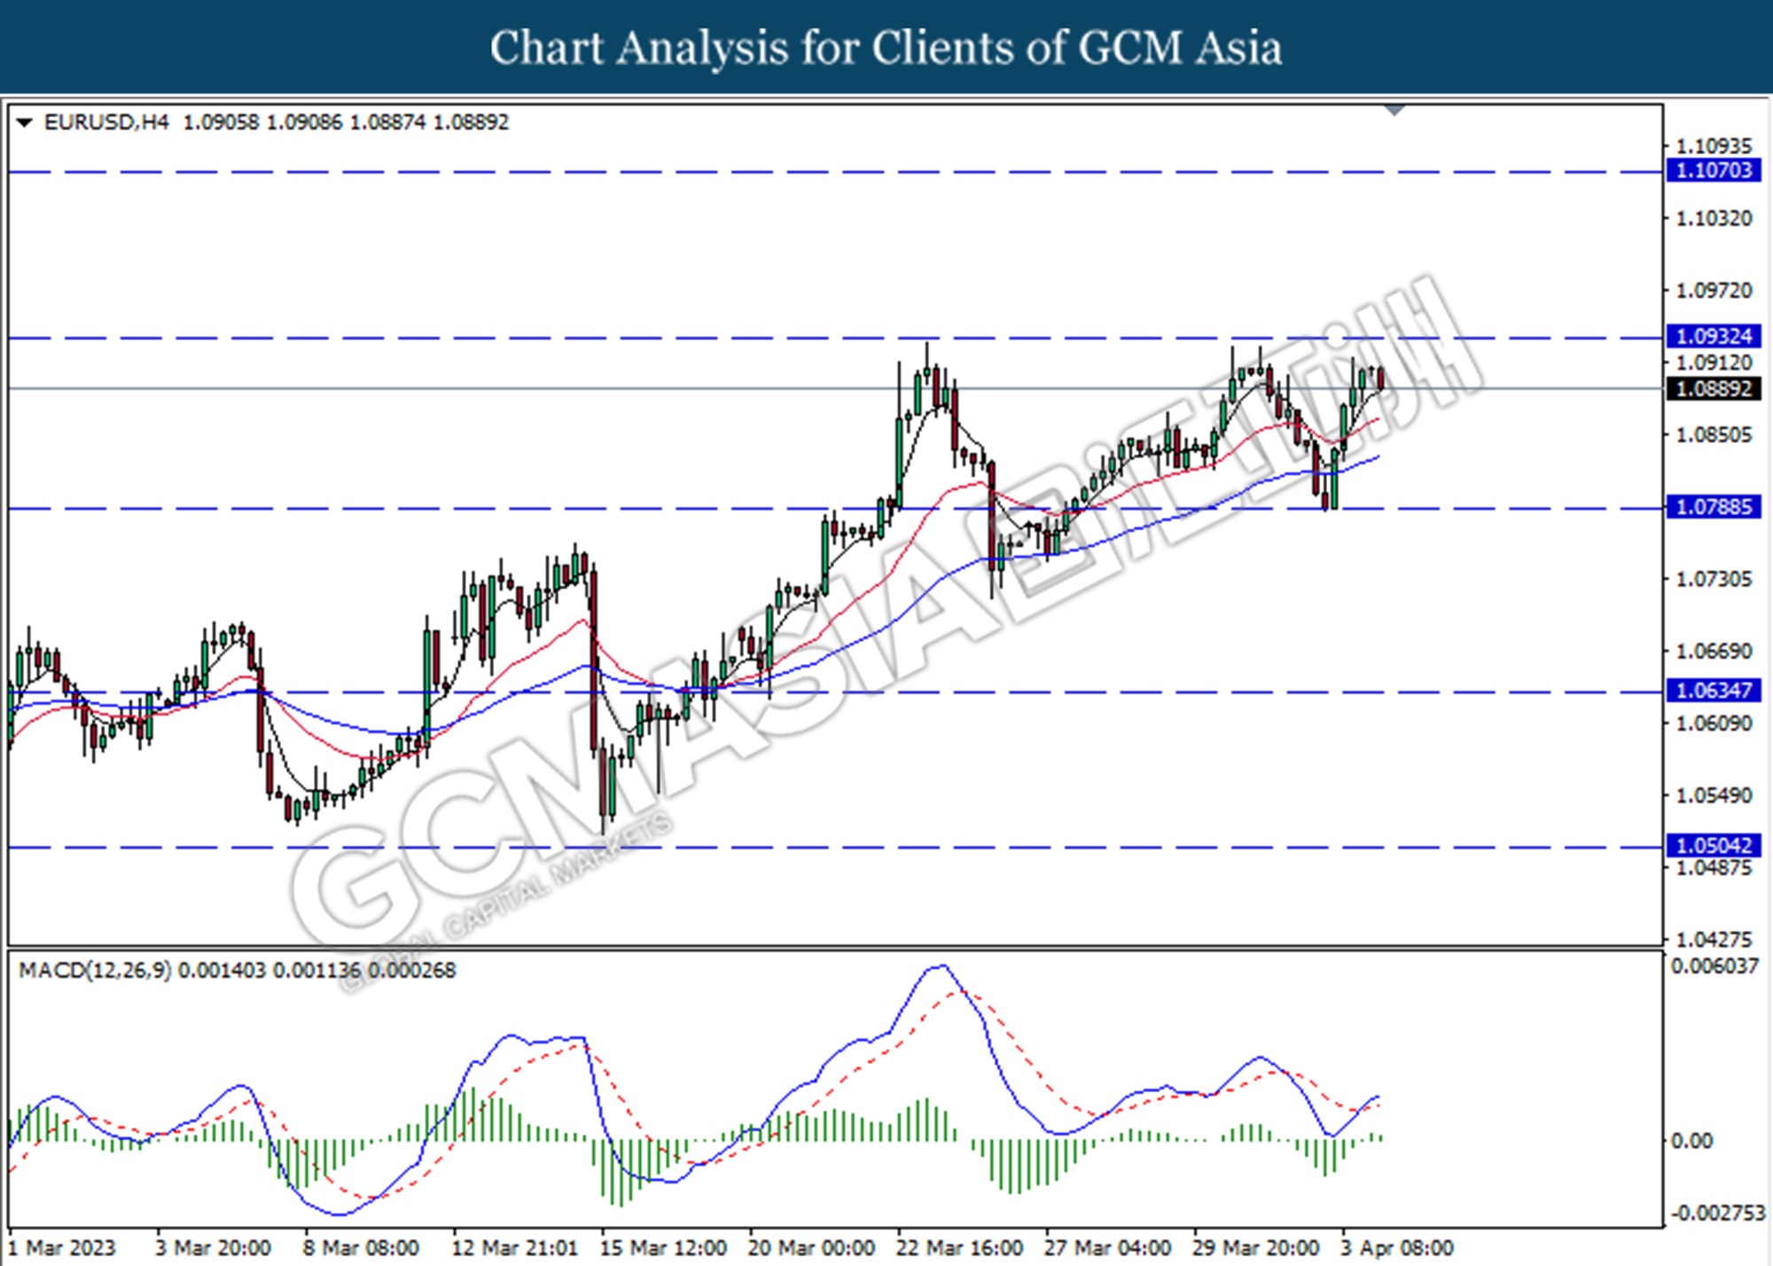The image size is (1773, 1266).
Task: Select the 1.07885 support level label
Action: click(1713, 507)
